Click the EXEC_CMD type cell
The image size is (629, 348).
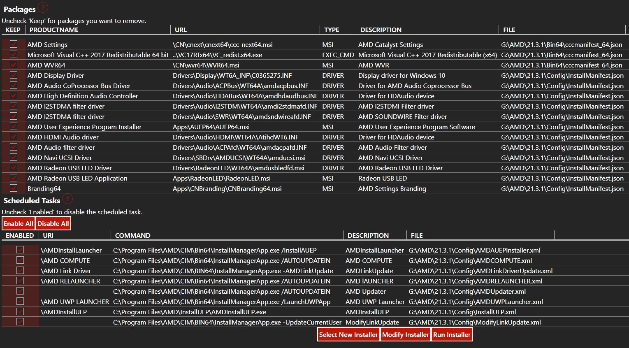338,55
